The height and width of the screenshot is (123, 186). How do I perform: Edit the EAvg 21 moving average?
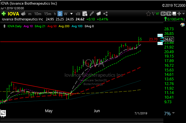click(40, 26)
